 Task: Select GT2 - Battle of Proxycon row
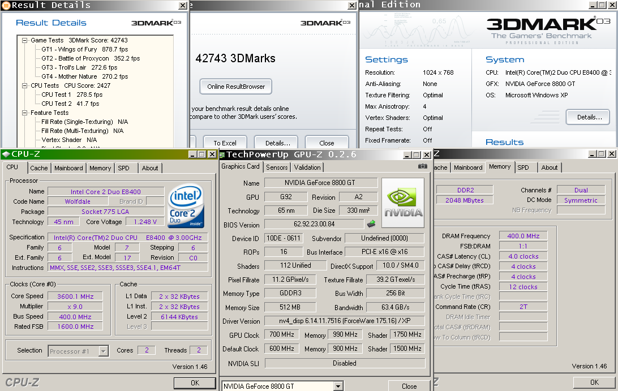point(91,58)
